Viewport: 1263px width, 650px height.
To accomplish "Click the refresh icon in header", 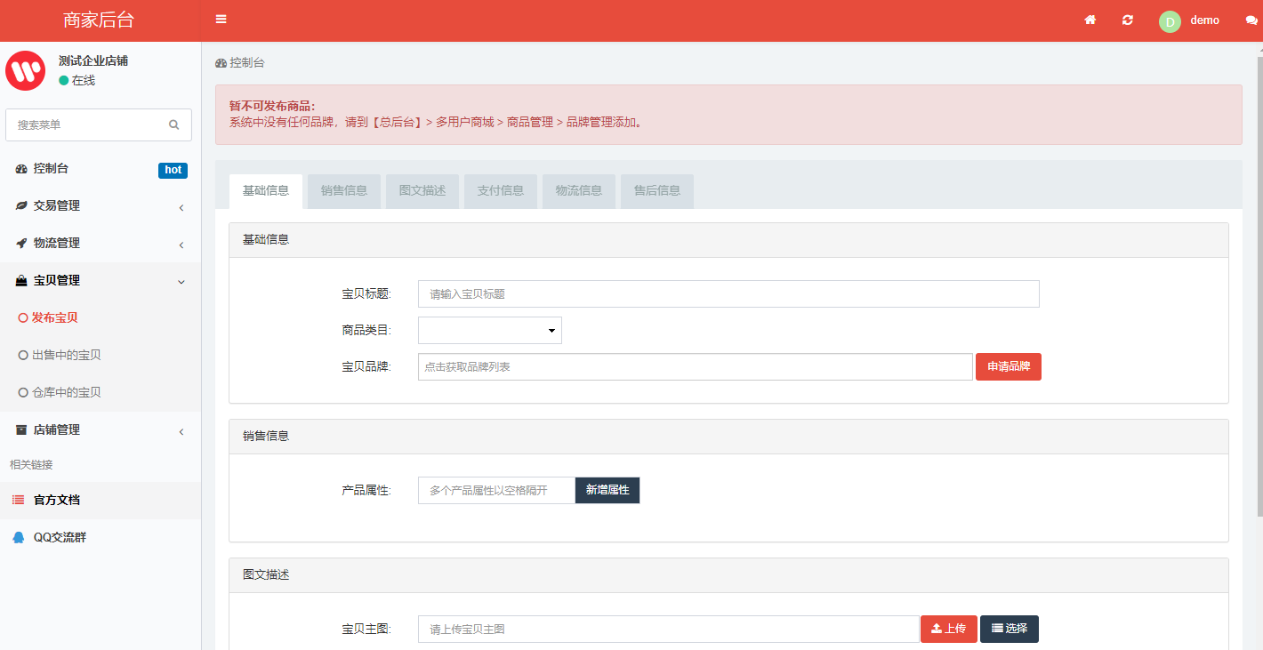I will click(x=1128, y=20).
